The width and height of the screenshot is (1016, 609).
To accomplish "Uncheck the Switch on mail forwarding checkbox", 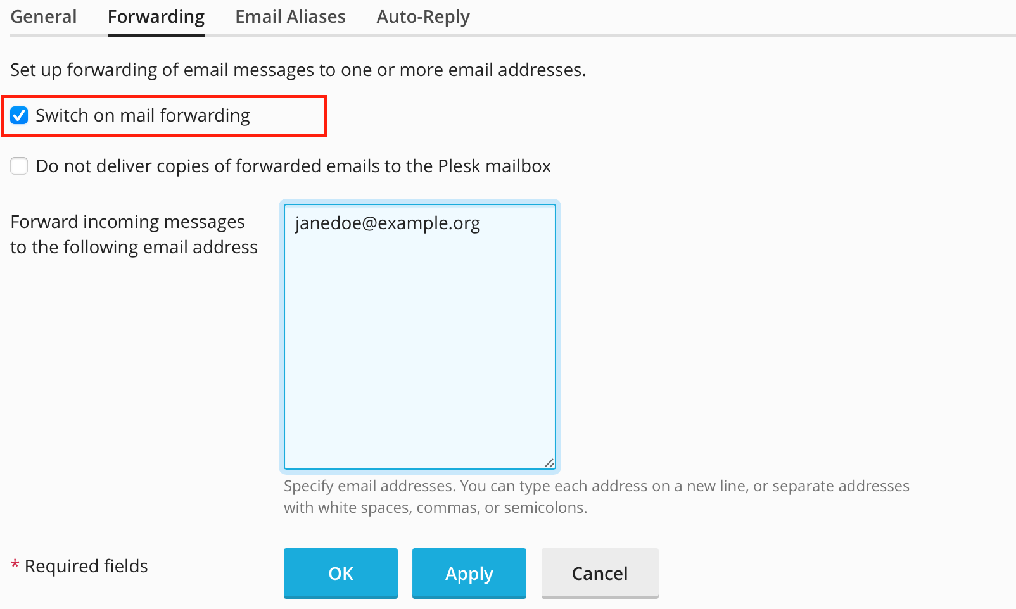I will click(x=19, y=115).
